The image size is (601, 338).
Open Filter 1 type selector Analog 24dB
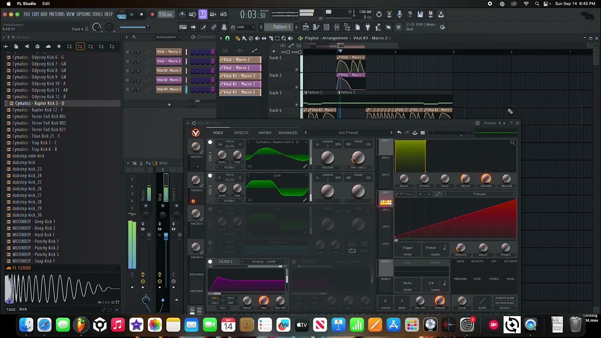[264, 261]
